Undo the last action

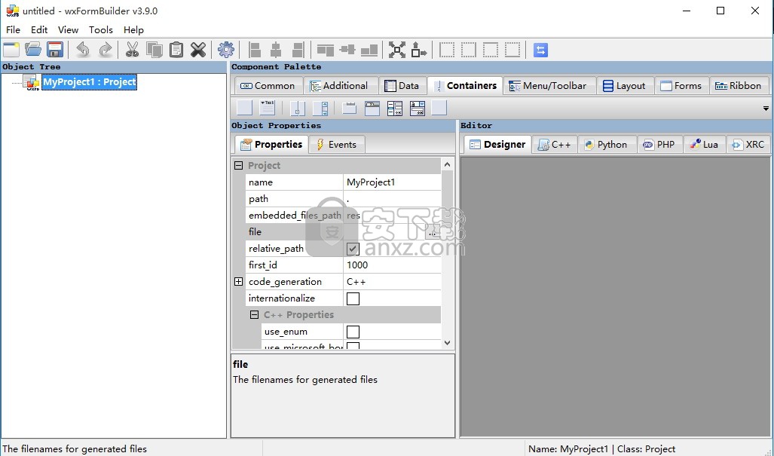point(83,50)
